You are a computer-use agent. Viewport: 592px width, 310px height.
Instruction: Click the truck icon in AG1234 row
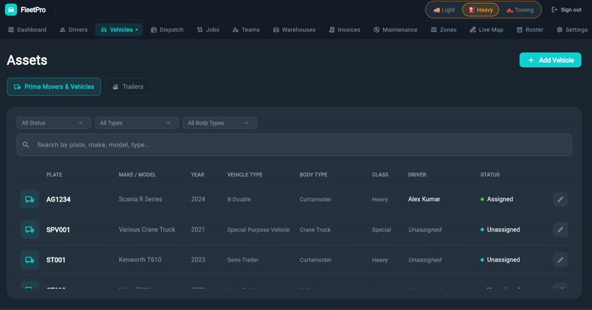click(30, 200)
